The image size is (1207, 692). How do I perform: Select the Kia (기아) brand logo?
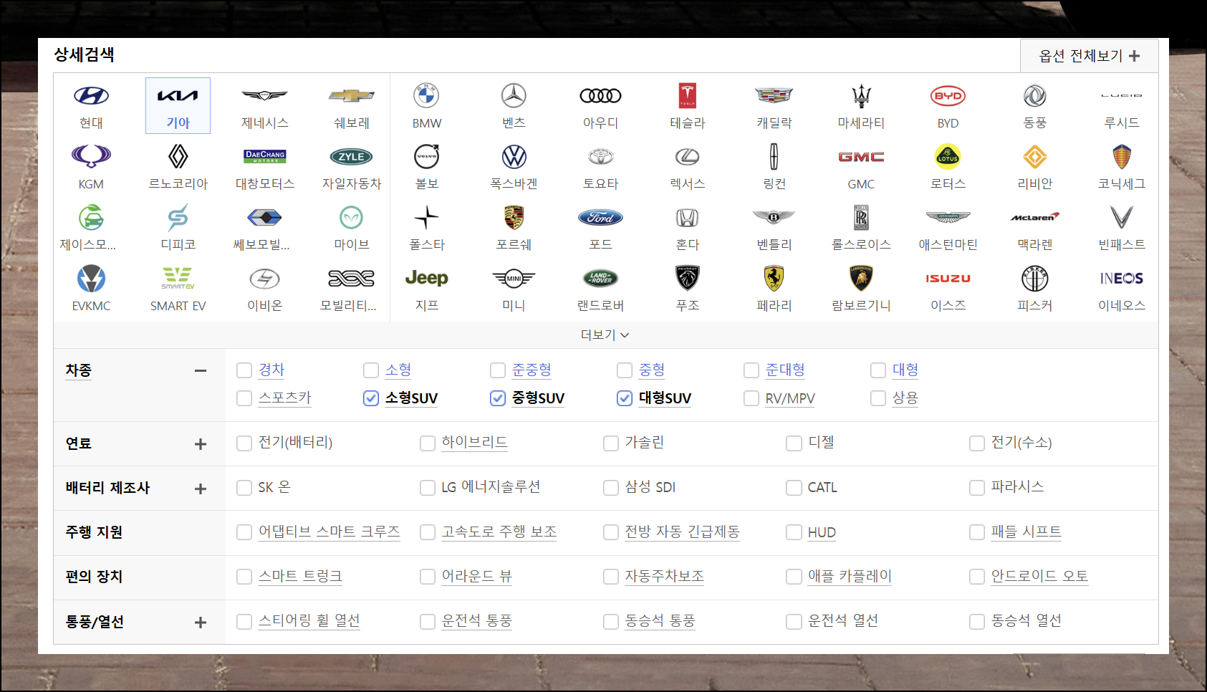pyautogui.click(x=178, y=95)
